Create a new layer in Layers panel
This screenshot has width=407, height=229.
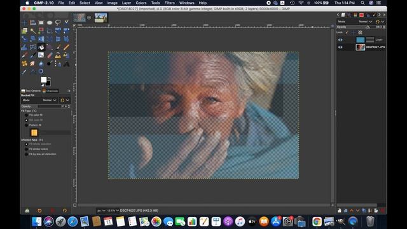340,211
